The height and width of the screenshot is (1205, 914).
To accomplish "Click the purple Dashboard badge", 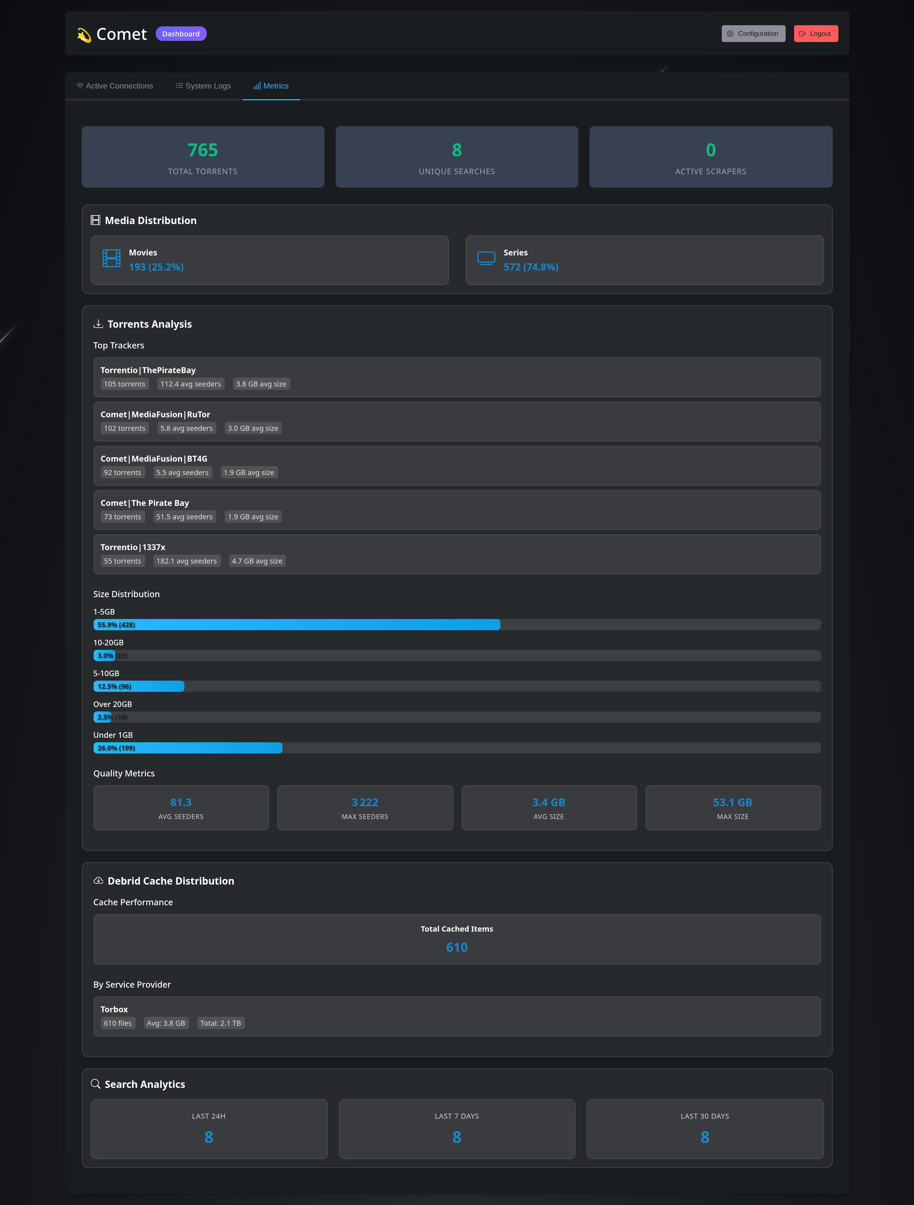I will (x=181, y=34).
